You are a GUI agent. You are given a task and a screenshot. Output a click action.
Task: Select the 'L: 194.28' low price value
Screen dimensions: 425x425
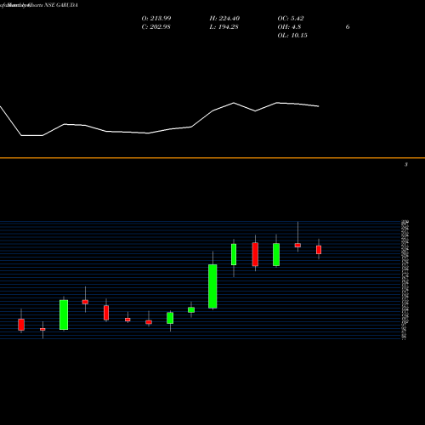click(224, 27)
